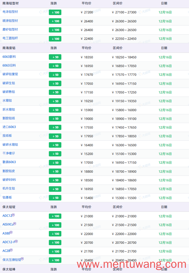189x273 pixels.
Task: Open the AC2B ingot link
Action: 6,251
